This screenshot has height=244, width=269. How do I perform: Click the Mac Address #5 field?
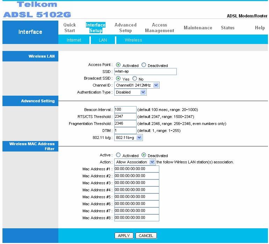137,197
